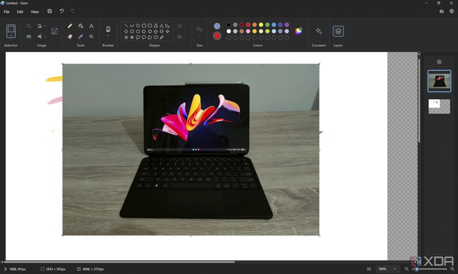The image size is (458, 274).
Task: Open the Settings gear
Action: [x=452, y=11]
